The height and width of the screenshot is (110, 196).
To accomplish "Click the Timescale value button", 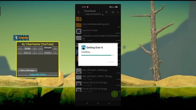I will (x=48, y=53).
